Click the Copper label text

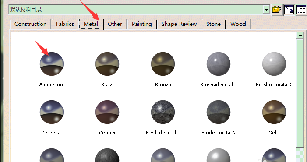tap(107, 133)
